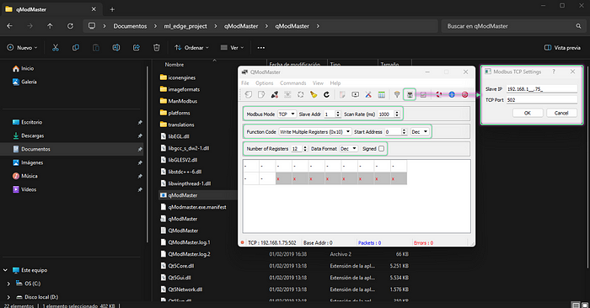Click the table headers grid icon

click(x=381, y=94)
